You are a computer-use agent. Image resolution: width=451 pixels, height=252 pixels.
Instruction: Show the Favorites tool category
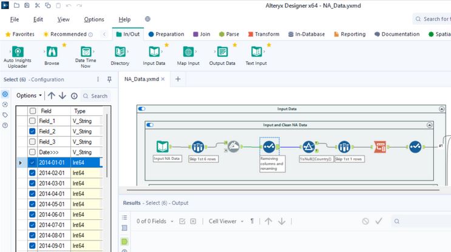tap(20, 34)
